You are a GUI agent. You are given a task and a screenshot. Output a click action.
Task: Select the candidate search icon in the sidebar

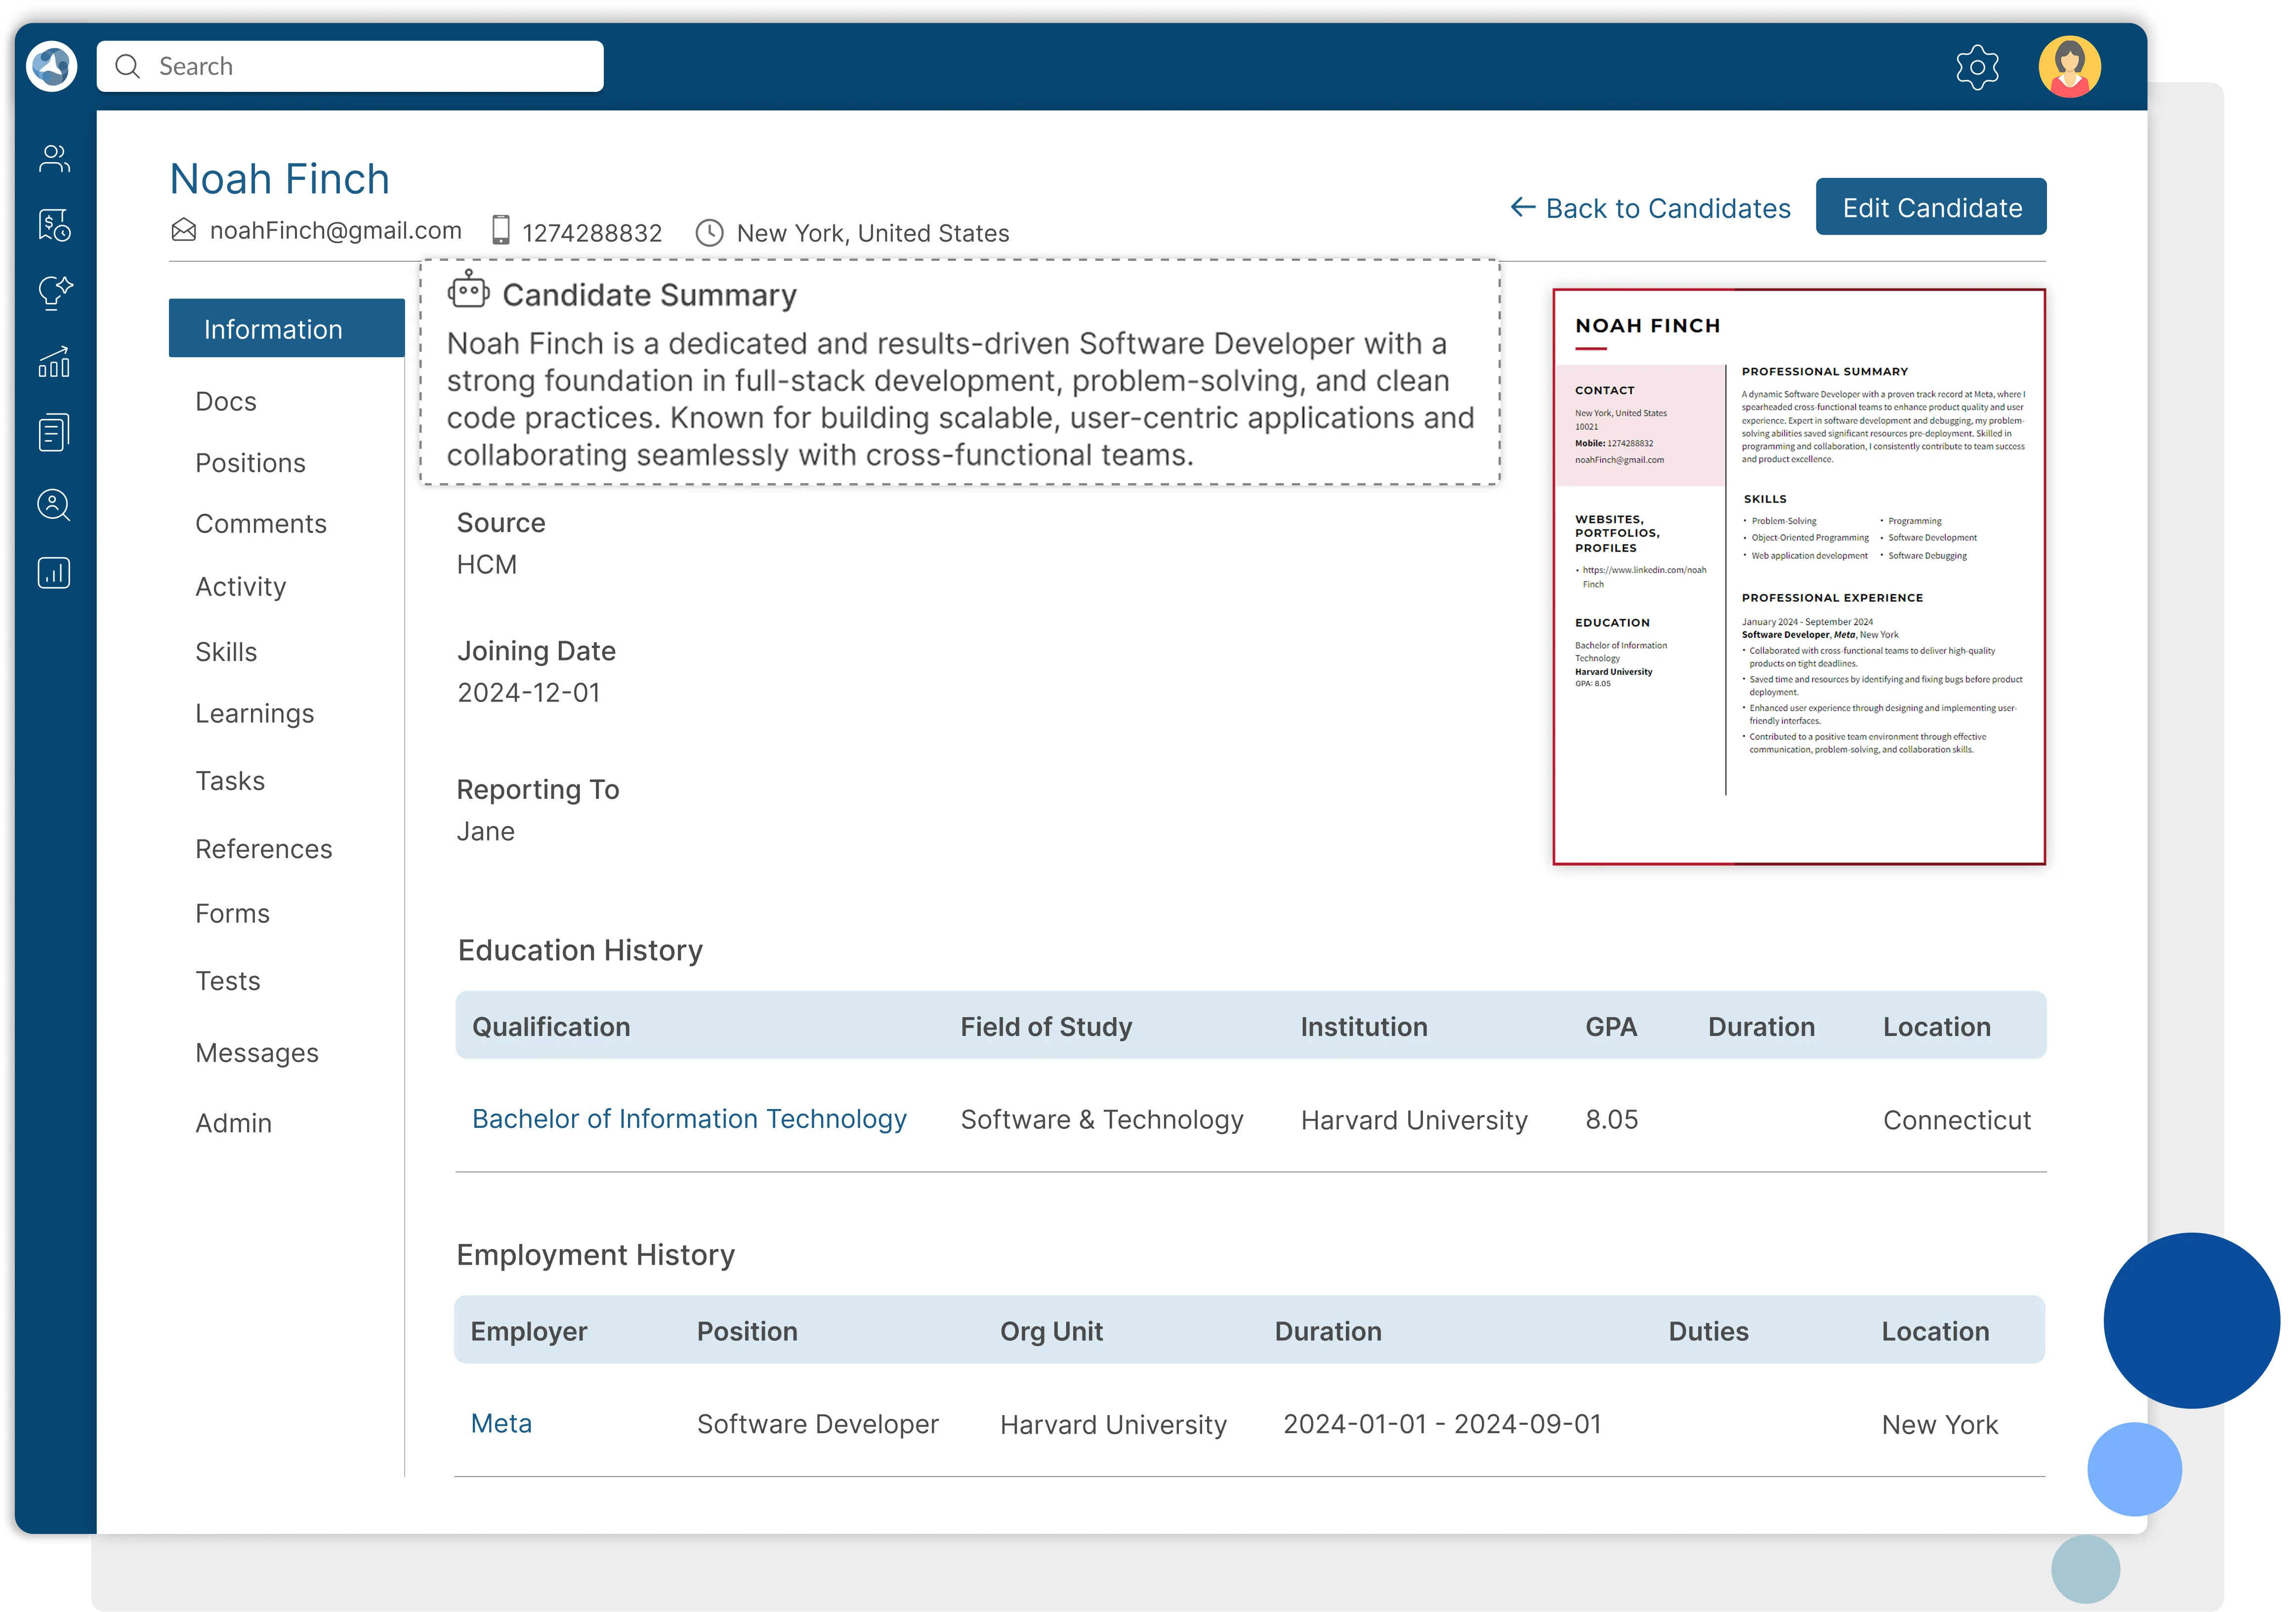[x=53, y=505]
